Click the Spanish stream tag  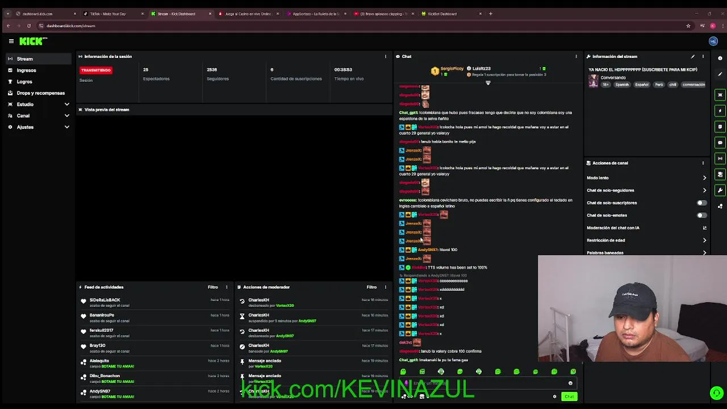pos(622,85)
